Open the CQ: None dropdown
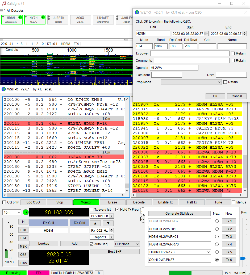 (127, 244)
